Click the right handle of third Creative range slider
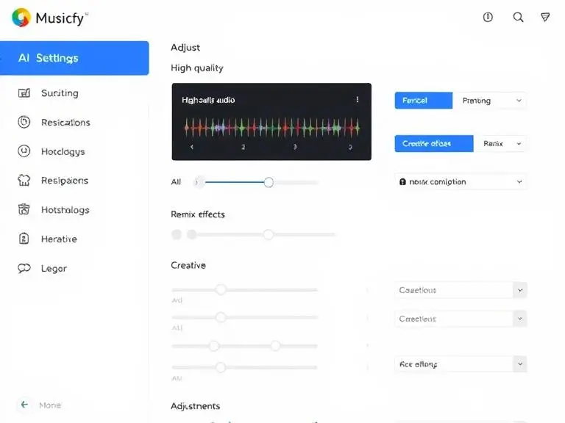 [x=275, y=346]
